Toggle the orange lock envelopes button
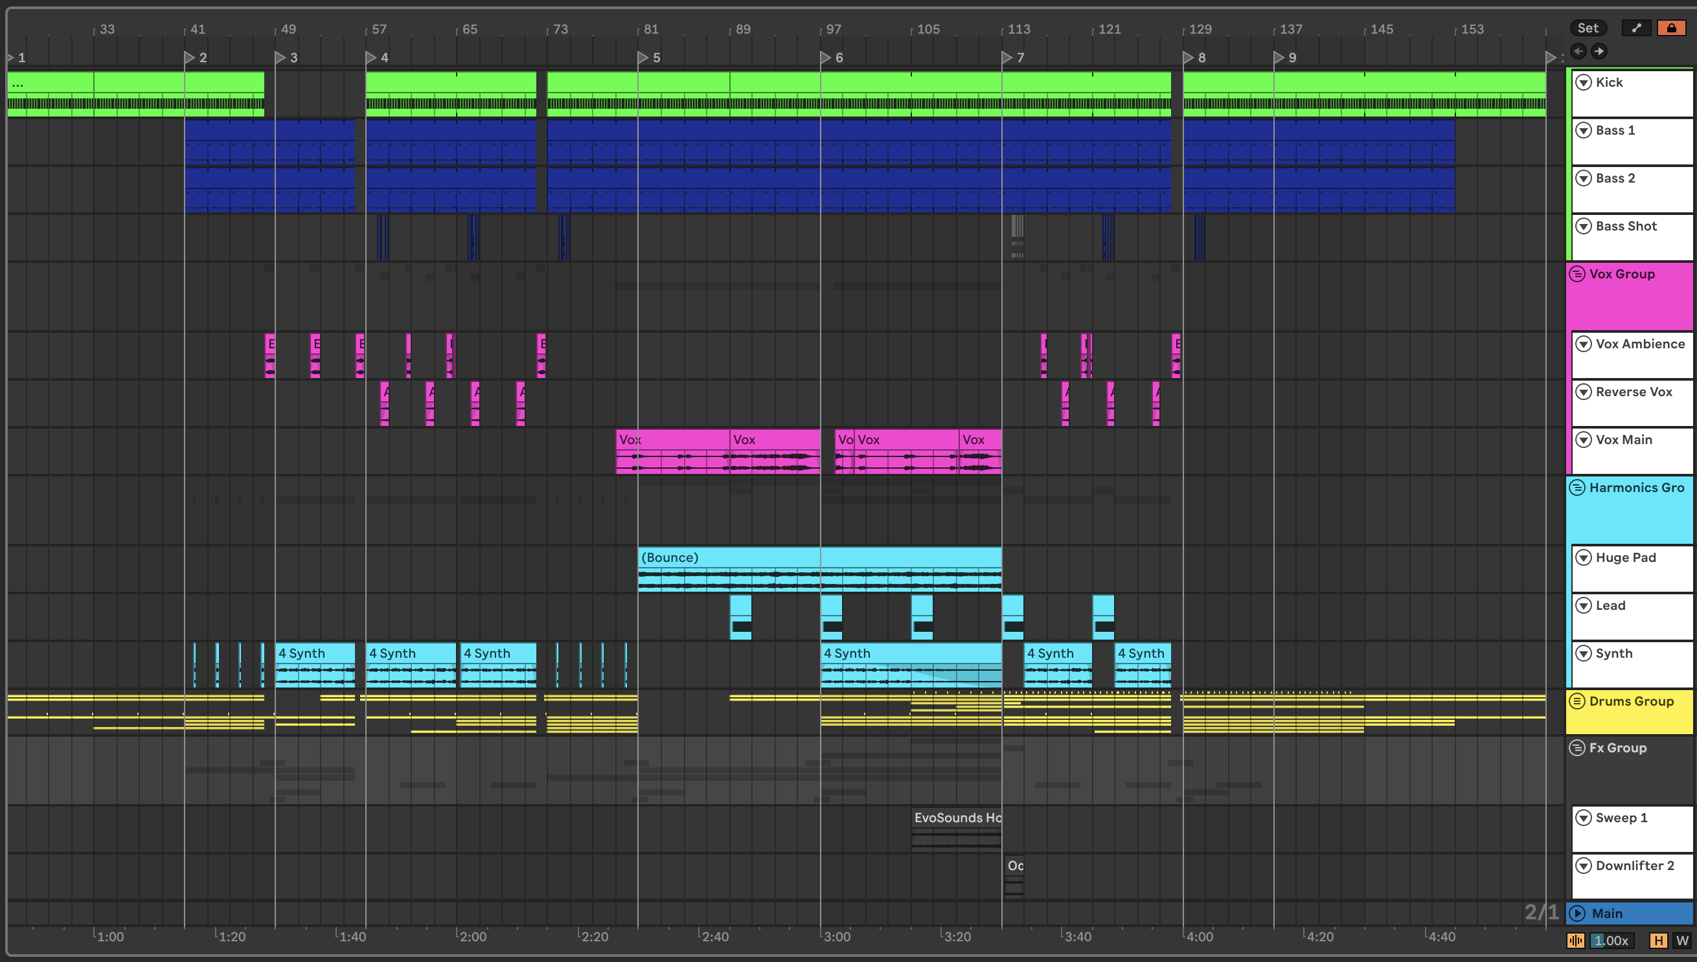 tap(1670, 28)
